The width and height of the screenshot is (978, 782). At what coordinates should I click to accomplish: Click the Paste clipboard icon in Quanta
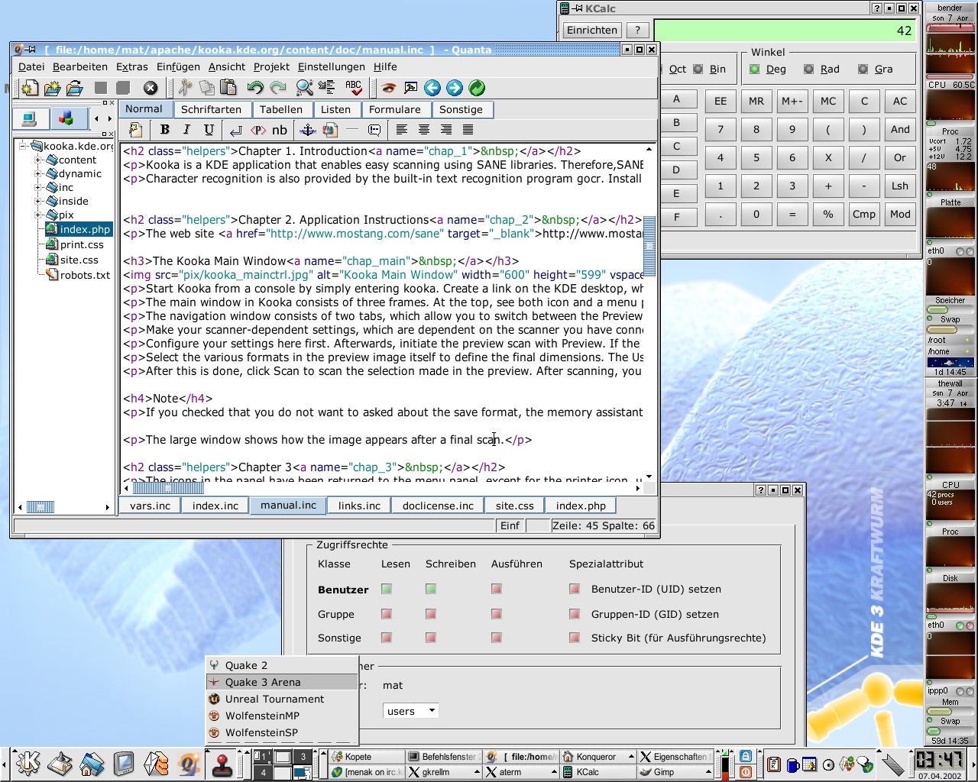[x=228, y=88]
